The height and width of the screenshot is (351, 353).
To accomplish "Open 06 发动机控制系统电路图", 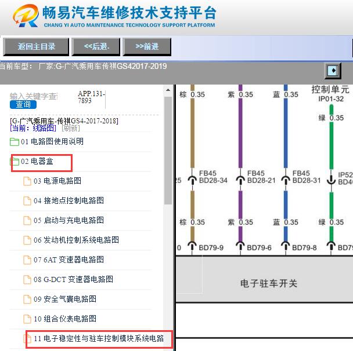I will (76, 240).
